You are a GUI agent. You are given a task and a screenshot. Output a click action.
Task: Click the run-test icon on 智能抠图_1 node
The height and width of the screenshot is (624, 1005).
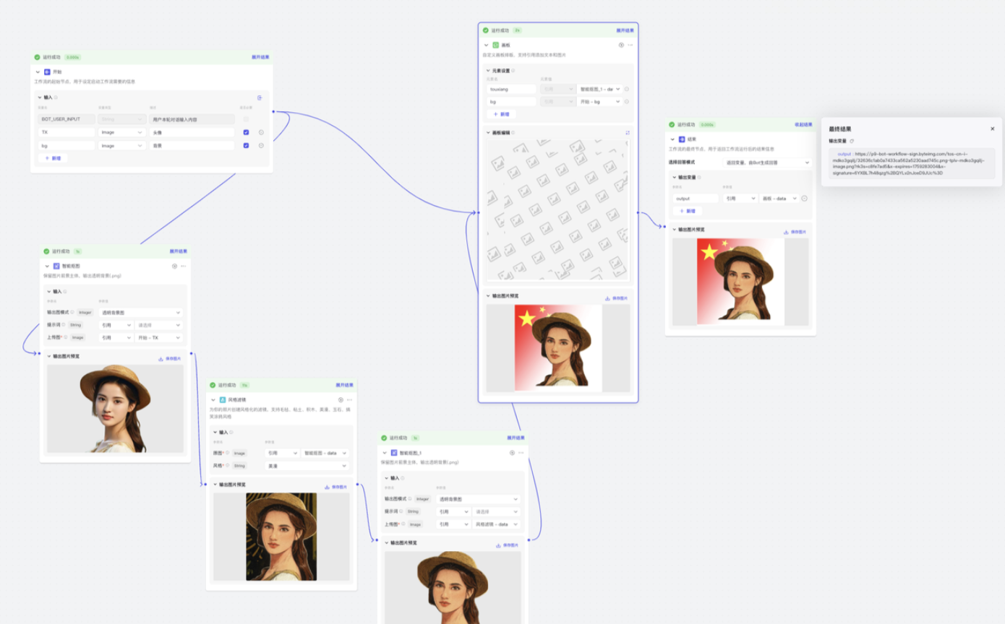click(512, 453)
